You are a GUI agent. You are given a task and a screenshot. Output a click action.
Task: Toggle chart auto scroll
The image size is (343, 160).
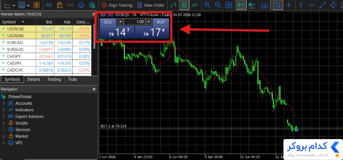coord(241,5)
